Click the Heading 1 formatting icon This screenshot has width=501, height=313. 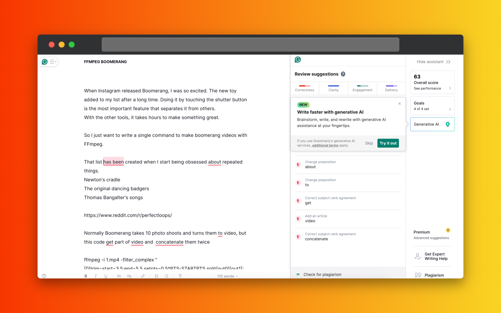(x=119, y=276)
